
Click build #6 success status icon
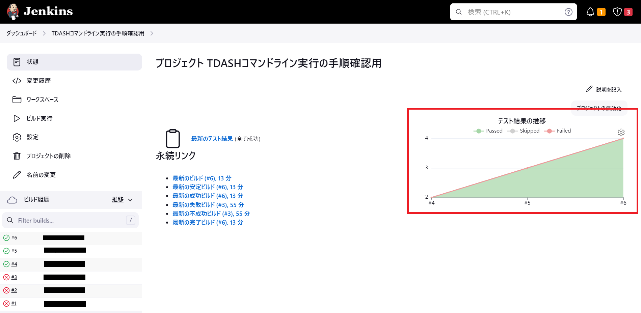pyautogui.click(x=6, y=238)
